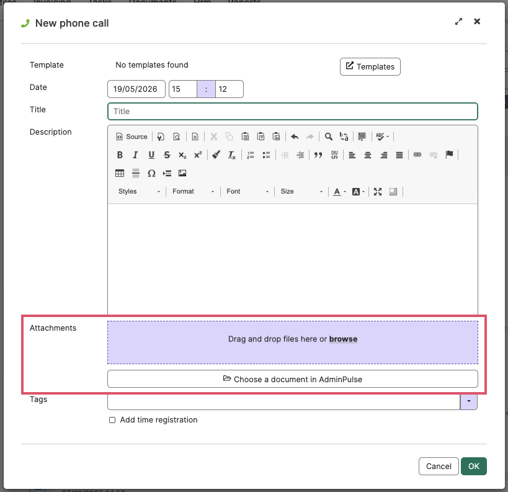Choose a document in AdminPulse
This screenshot has width=508, height=492.
pos(293,379)
